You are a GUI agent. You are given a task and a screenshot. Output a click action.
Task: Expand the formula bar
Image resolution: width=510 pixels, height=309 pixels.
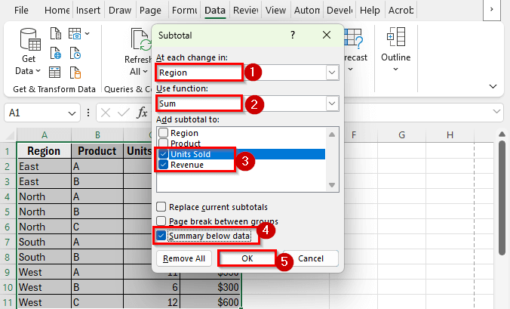(x=496, y=112)
